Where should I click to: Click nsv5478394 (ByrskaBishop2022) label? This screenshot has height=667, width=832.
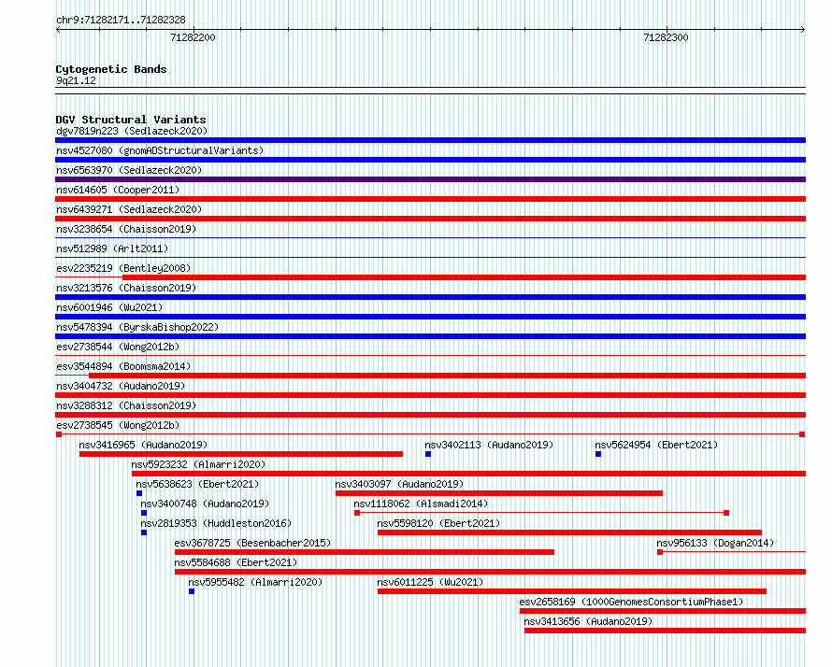click(x=137, y=327)
